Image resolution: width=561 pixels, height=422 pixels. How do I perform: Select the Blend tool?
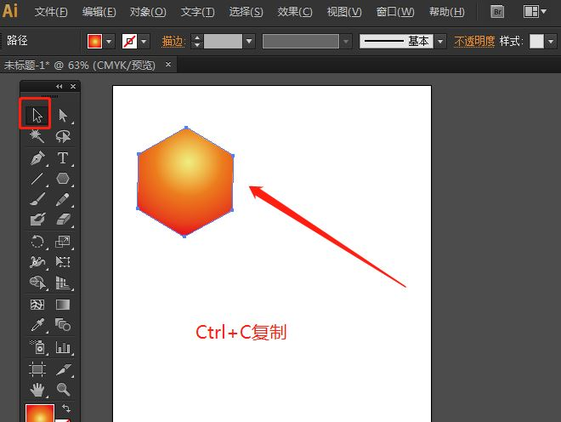(x=63, y=325)
